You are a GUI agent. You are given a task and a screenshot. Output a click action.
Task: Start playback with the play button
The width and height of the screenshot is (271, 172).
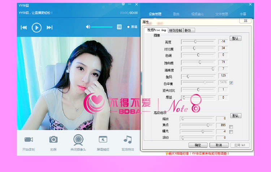point(36,27)
